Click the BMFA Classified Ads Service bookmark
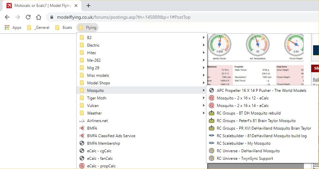The width and height of the screenshot is (319, 169). coord(111,136)
